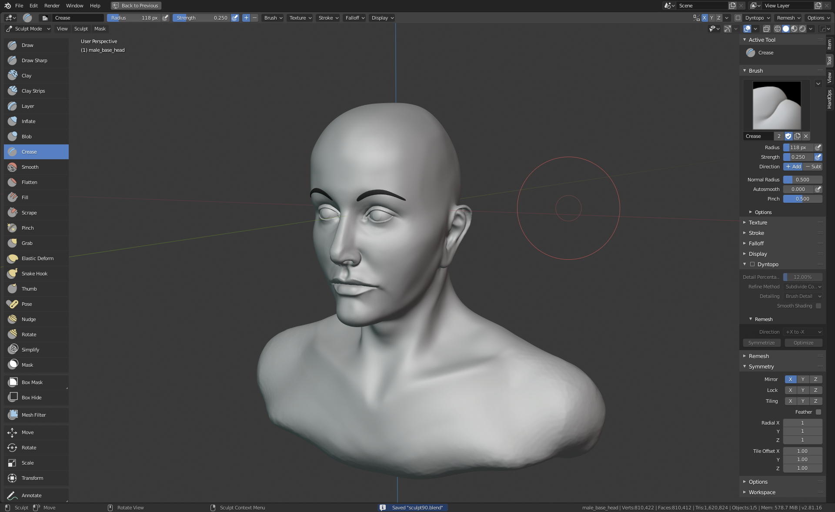Image resolution: width=835 pixels, height=512 pixels.
Task: Open the Stroke dropdown in header
Action: (x=328, y=18)
